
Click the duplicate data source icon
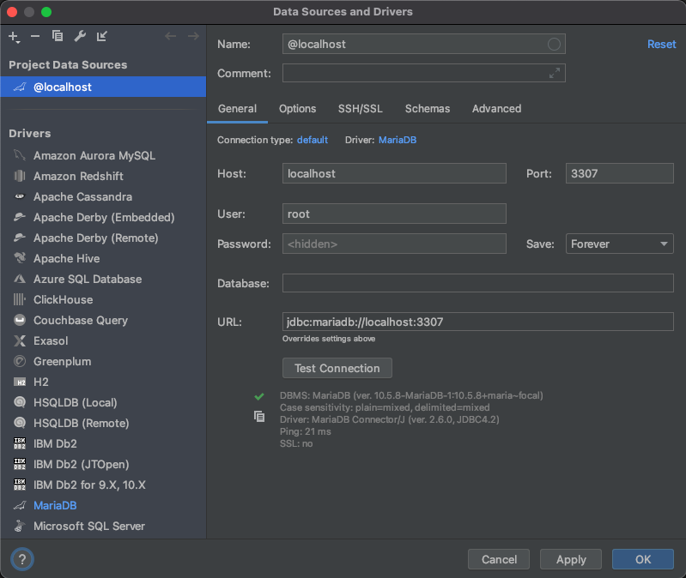(x=58, y=36)
